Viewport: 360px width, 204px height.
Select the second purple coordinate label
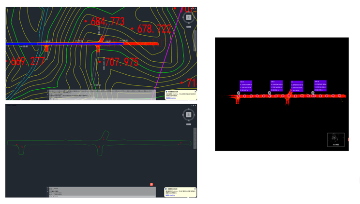(x=276, y=86)
